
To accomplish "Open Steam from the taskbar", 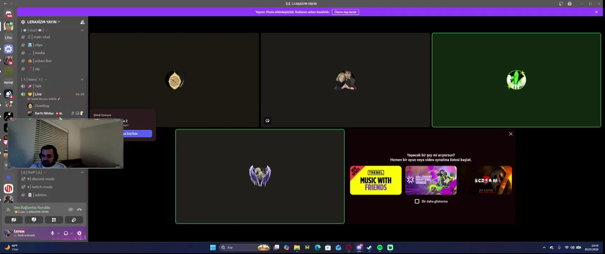I will pyautogui.click(x=369, y=248).
